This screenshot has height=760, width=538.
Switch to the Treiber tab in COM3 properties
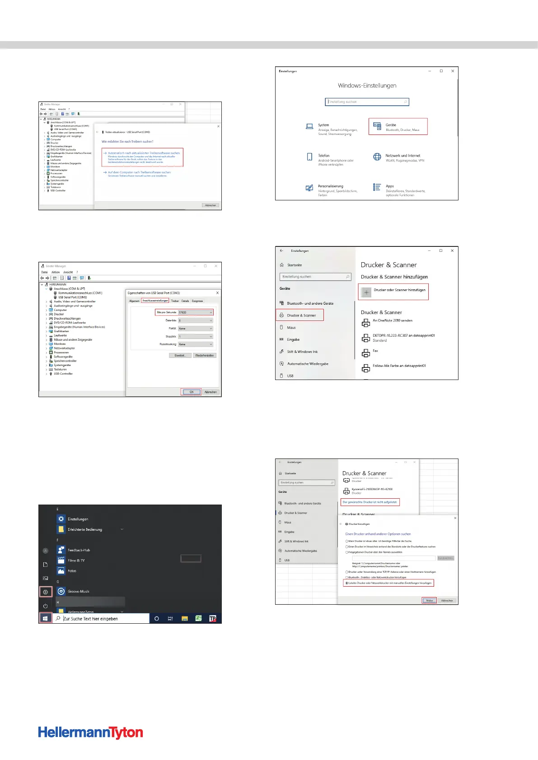click(x=175, y=301)
